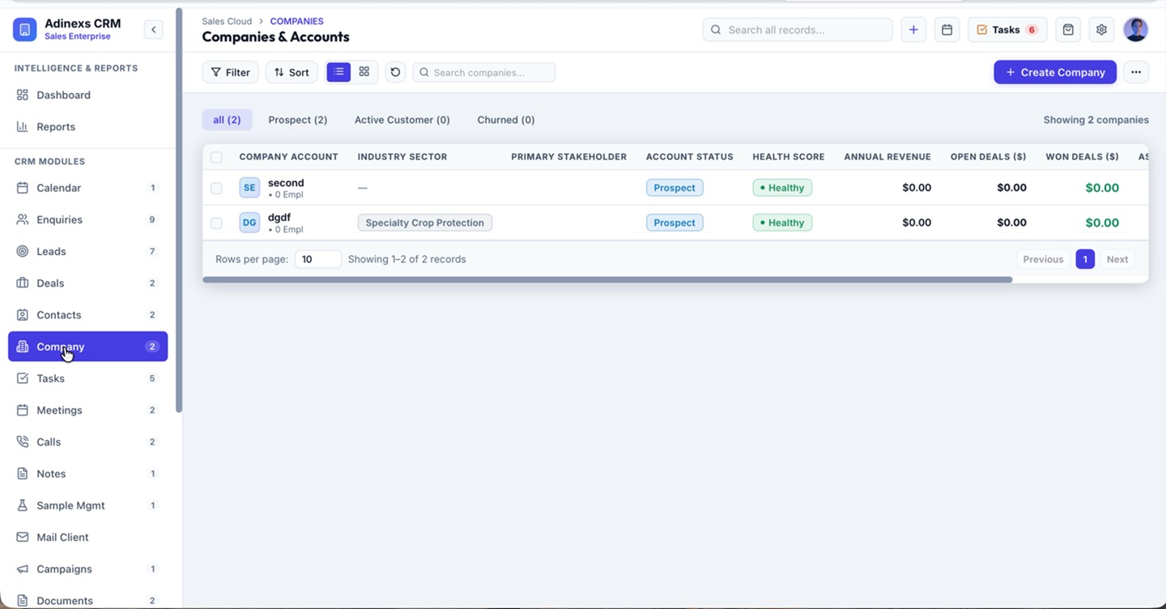Click the plus quick-add icon in header

(x=913, y=30)
